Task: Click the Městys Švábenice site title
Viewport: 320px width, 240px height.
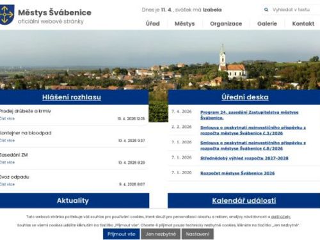Action: point(54,12)
